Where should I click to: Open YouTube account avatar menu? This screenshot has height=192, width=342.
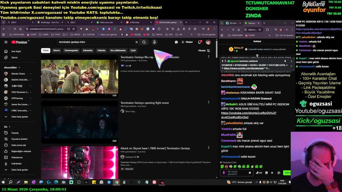click(x=208, y=42)
